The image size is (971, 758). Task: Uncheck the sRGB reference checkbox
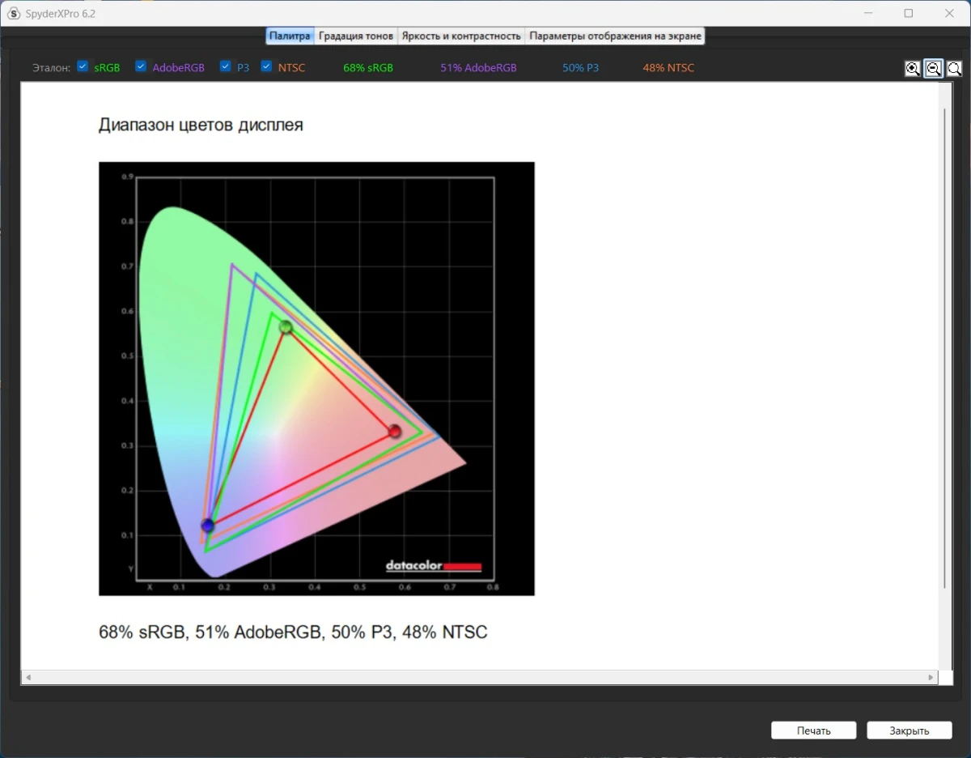click(83, 66)
